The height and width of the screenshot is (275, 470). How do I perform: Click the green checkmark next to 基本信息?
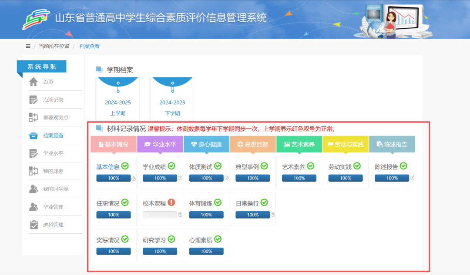(125, 166)
